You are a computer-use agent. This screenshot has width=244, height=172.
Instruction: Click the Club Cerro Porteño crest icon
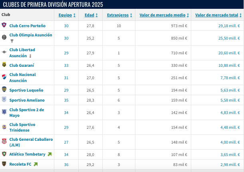[4, 25]
